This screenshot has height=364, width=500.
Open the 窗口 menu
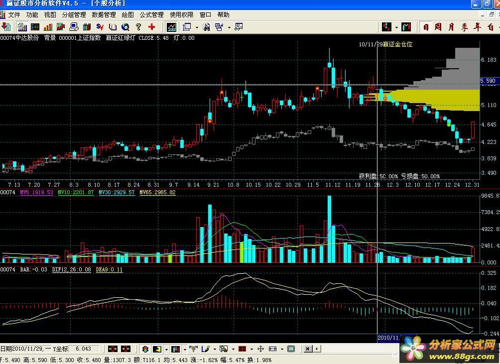tap(205, 14)
